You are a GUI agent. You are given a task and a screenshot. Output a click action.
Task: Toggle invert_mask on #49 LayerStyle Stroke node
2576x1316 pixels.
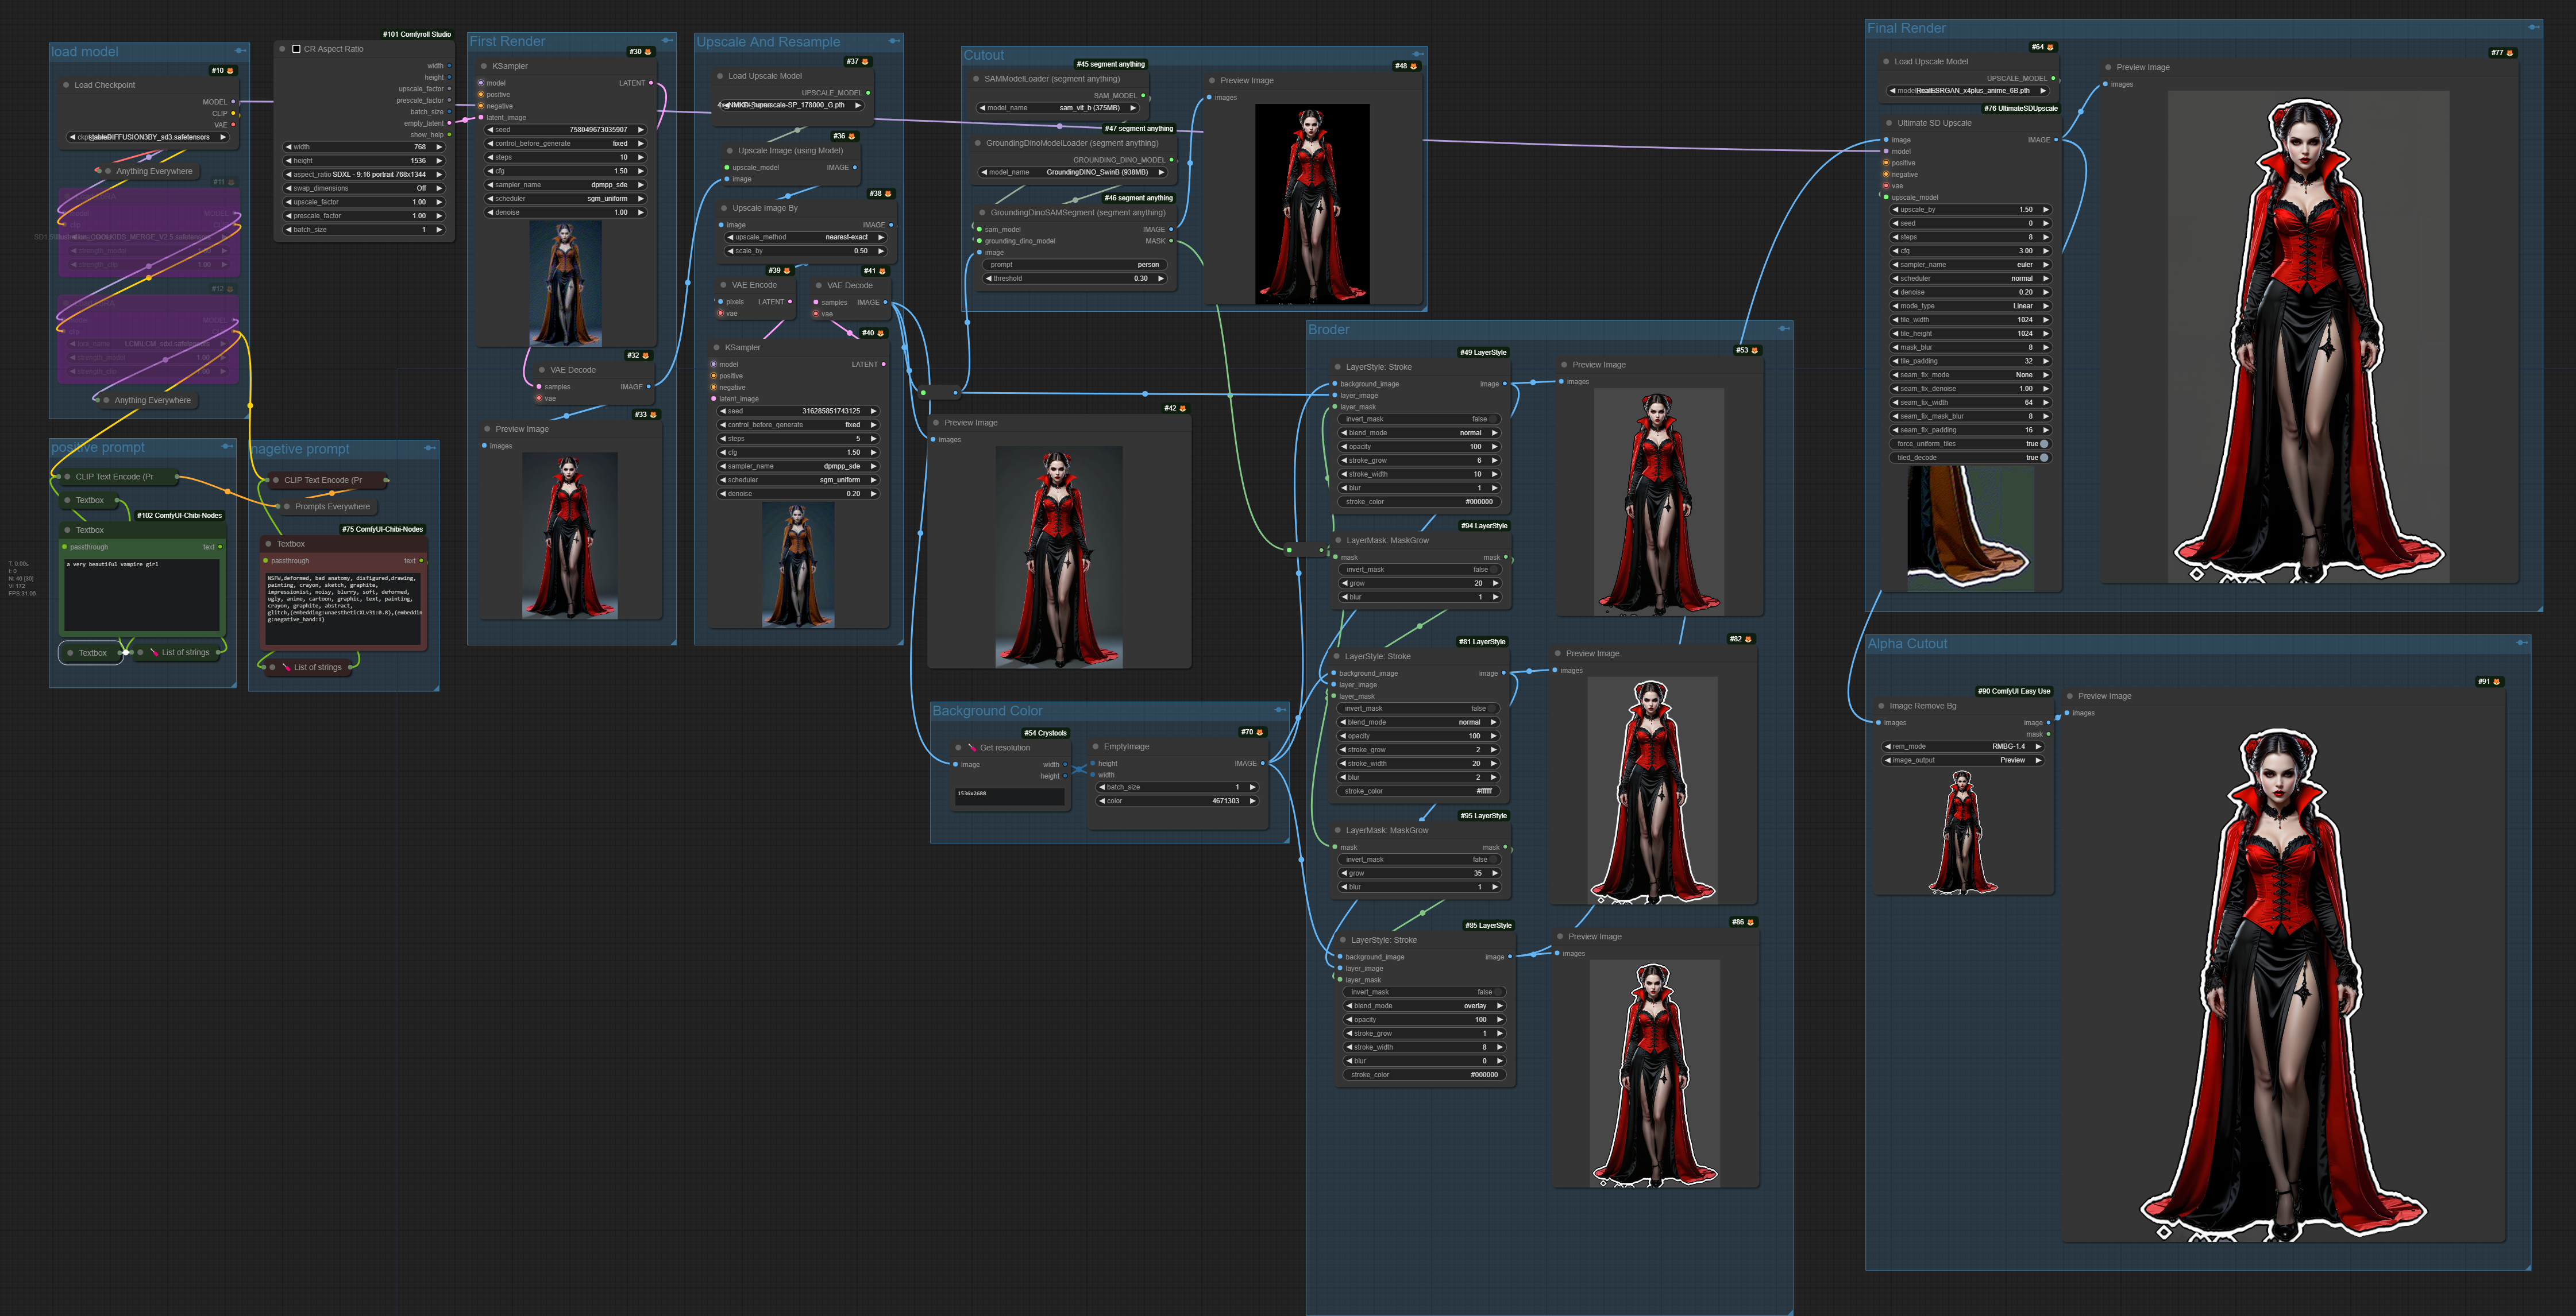1420,419
